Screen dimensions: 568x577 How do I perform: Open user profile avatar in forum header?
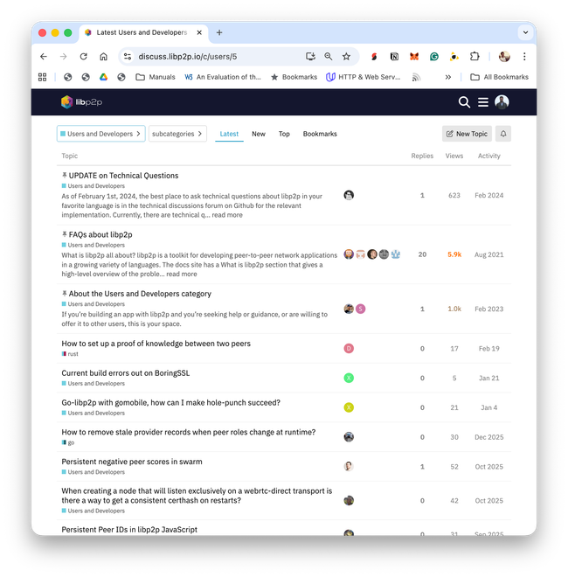[502, 102]
